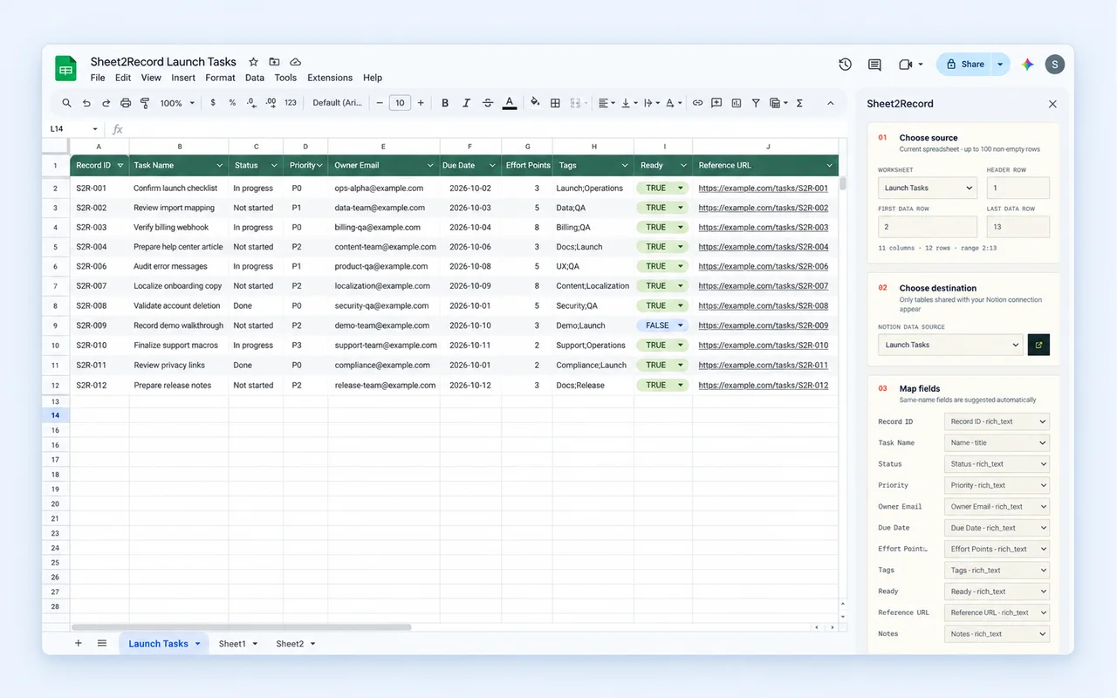This screenshot has width=1117, height=698.
Task: Open the text color picker
Action: [x=510, y=103]
